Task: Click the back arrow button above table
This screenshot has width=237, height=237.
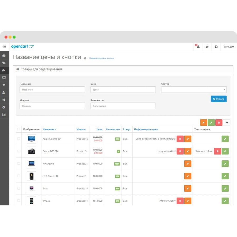Action: pyautogui.click(x=226, y=122)
